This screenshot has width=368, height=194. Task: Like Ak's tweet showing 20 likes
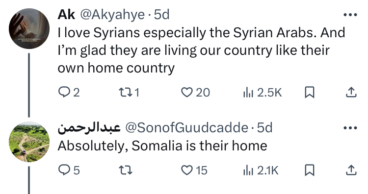coord(195,92)
